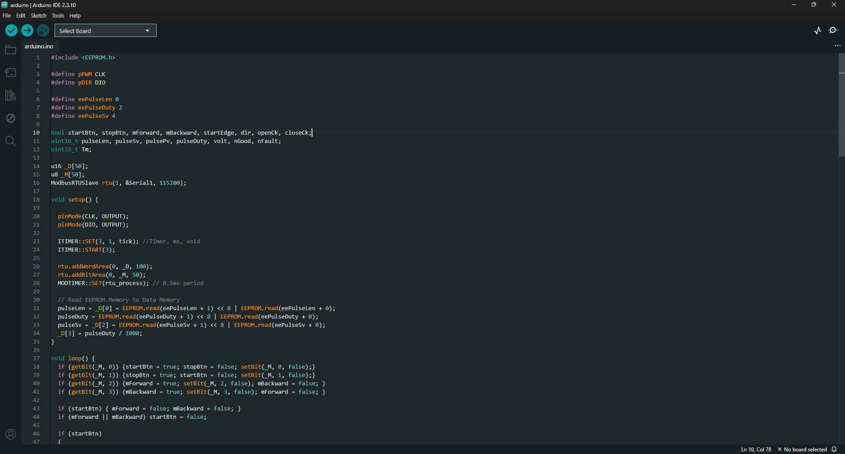
Task: Open the Serial Plotter
Action: [818, 30]
